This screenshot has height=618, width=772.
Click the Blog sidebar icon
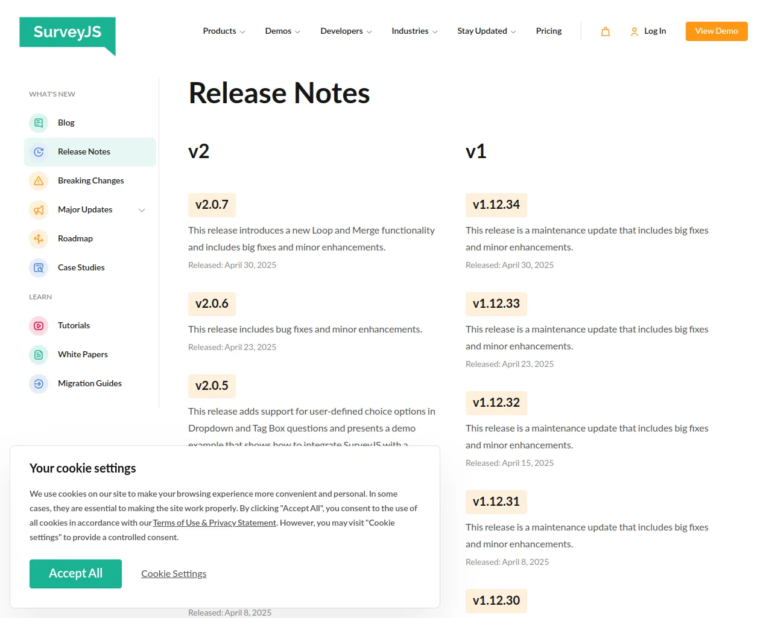[x=39, y=123]
